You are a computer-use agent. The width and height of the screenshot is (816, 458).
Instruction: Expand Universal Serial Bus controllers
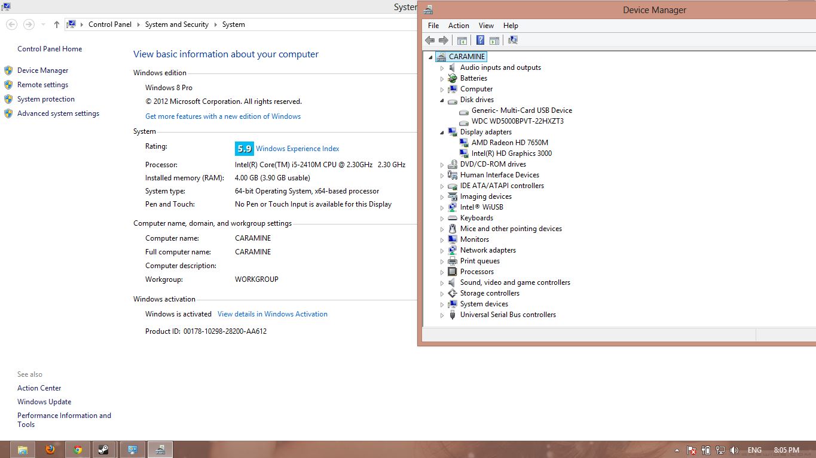[x=442, y=315]
